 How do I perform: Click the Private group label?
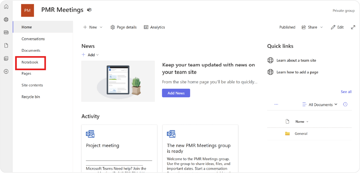coord(343,10)
